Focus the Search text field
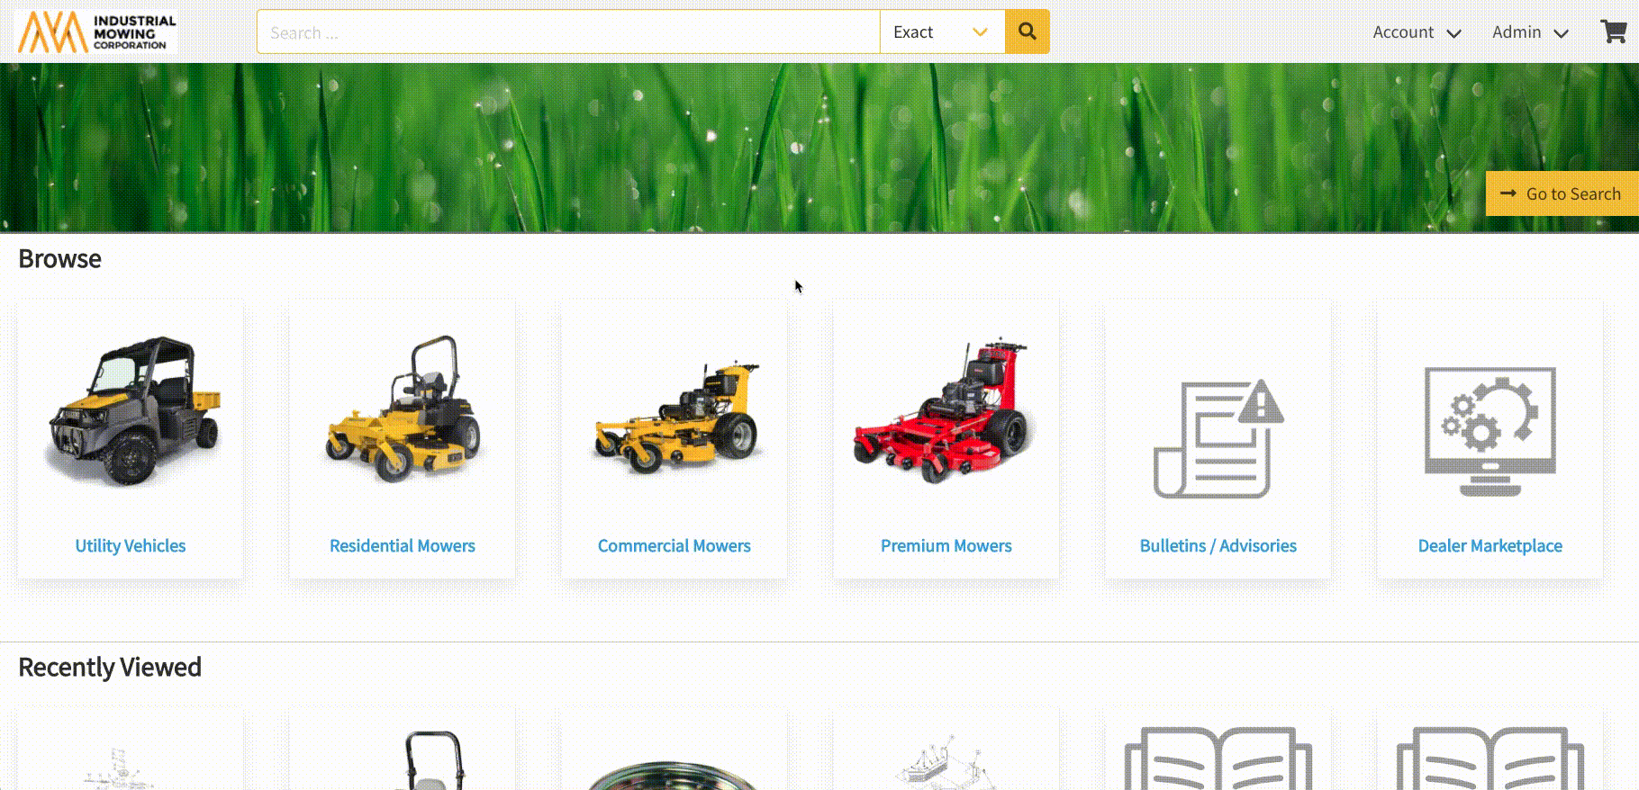 point(567,32)
